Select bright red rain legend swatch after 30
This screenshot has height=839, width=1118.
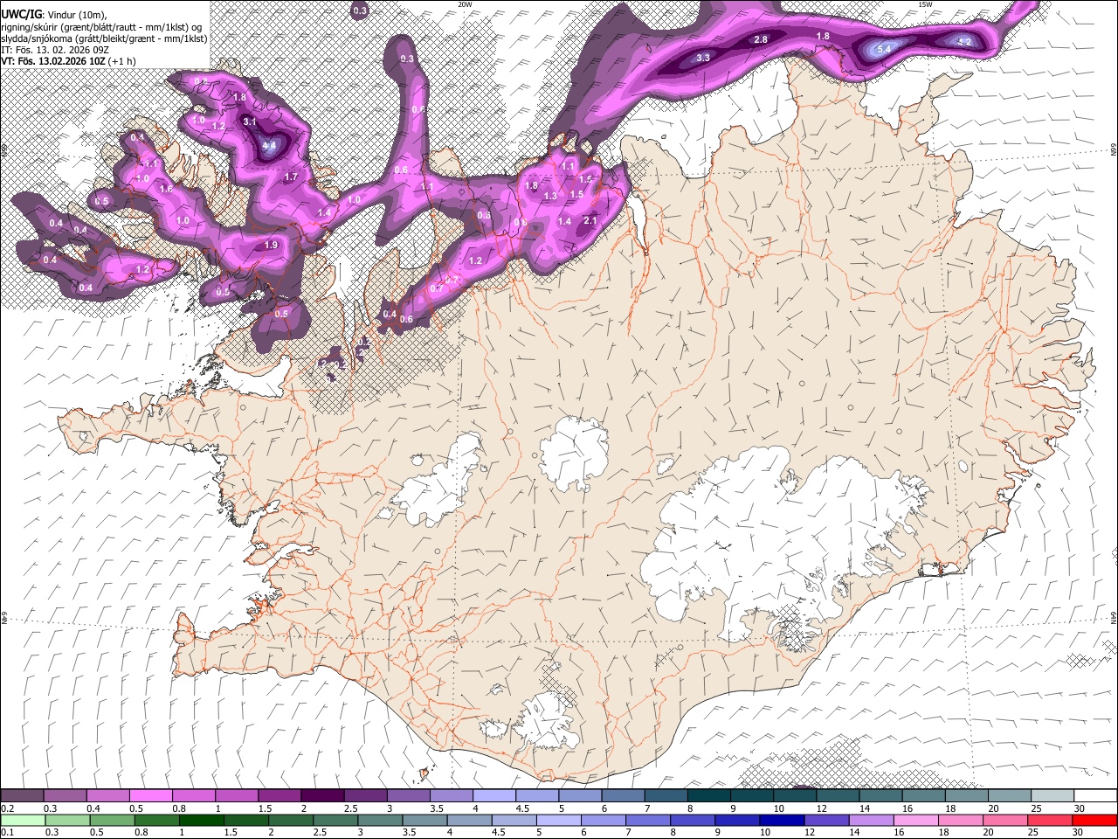click(x=1094, y=821)
